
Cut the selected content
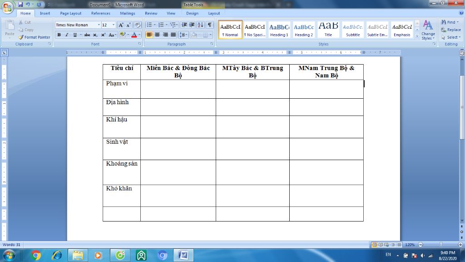coord(25,22)
